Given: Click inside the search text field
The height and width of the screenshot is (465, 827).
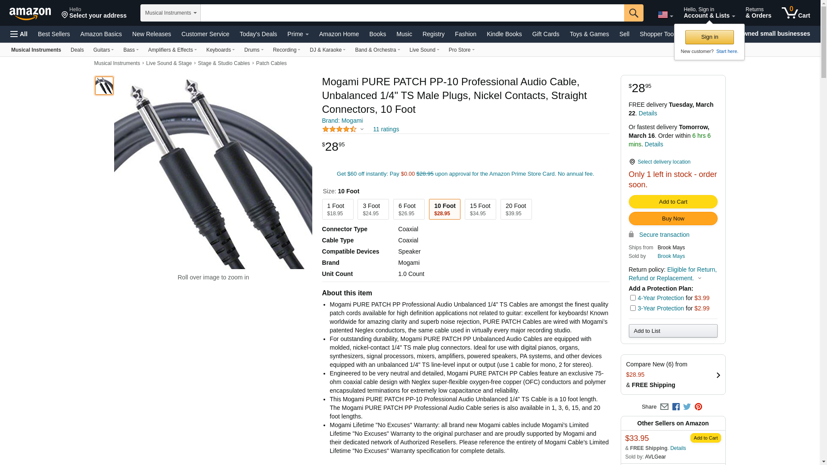Looking at the screenshot, I should [x=412, y=13].
